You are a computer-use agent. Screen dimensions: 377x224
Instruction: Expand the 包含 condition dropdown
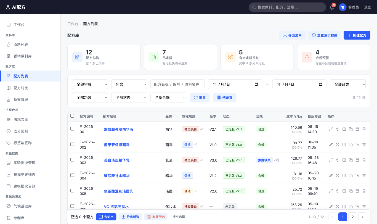tap(129, 84)
